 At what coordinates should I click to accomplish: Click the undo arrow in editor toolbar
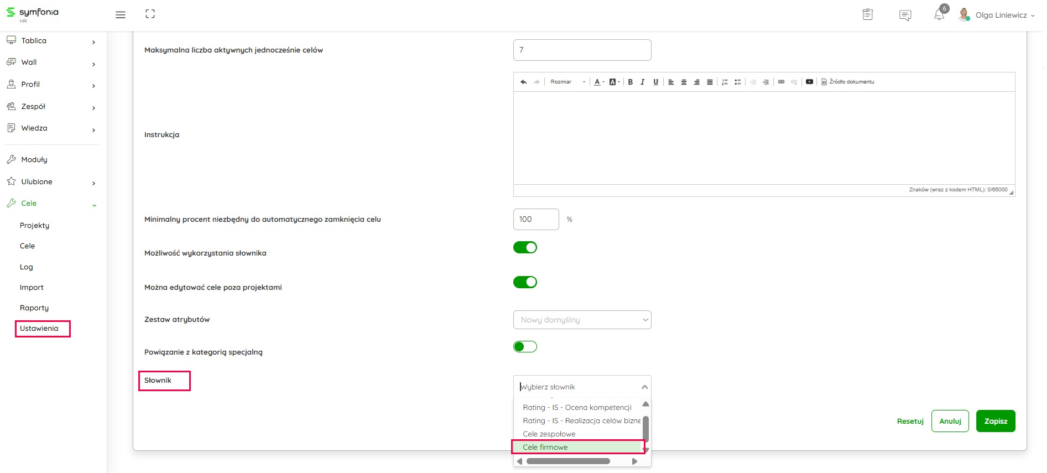coord(523,82)
